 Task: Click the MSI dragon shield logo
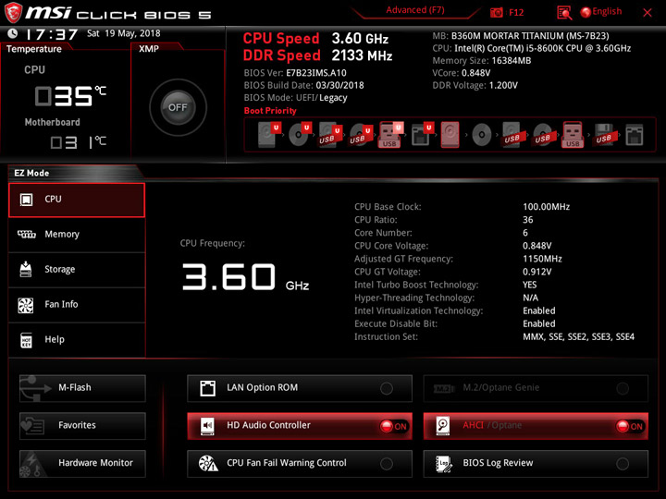(x=13, y=12)
